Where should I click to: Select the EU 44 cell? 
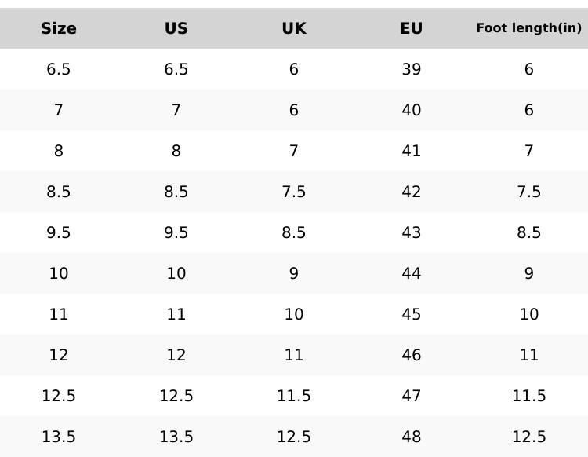coord(412,273)
